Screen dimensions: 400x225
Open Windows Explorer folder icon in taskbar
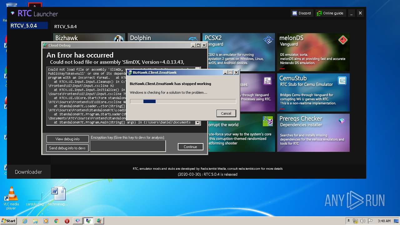point(35,221)
